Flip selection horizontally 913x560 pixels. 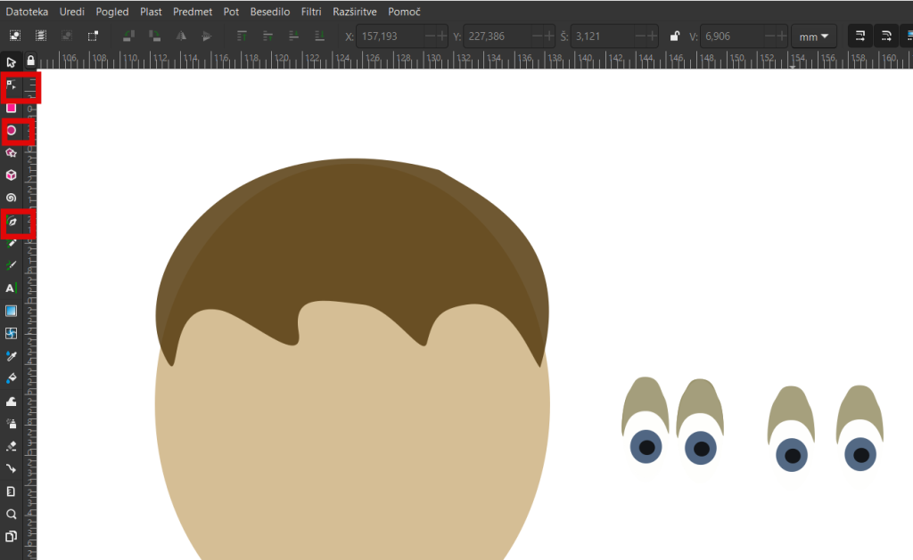coord(181,36)
